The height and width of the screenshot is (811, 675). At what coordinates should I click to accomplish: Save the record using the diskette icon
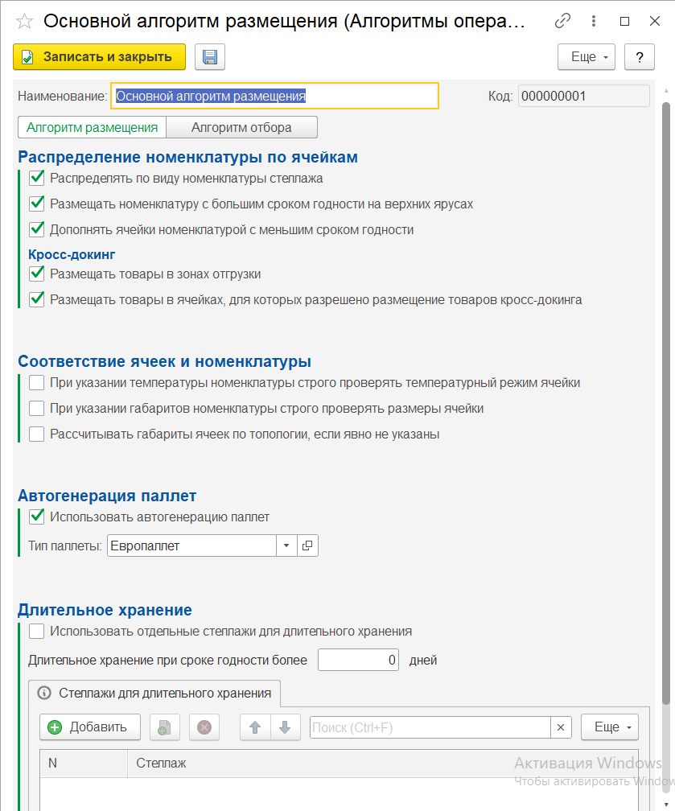pyautogui.click(x=209, y=56)
